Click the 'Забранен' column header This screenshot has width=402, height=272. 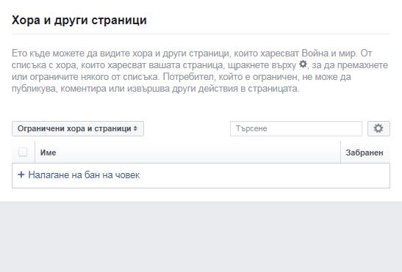tap(365, 152)
